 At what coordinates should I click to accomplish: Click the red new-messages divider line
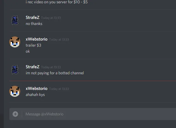click(93, 81)
